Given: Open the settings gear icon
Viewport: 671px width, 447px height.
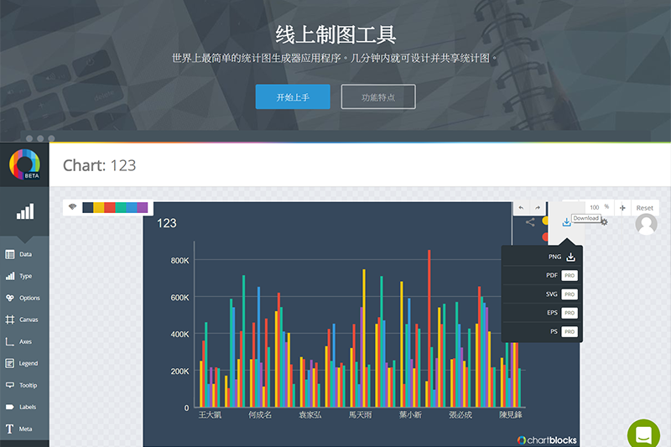Looking at the screenshot, I should click(x=604, y=222).
